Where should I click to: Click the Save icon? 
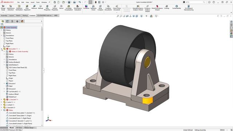(x=69, y=2)
